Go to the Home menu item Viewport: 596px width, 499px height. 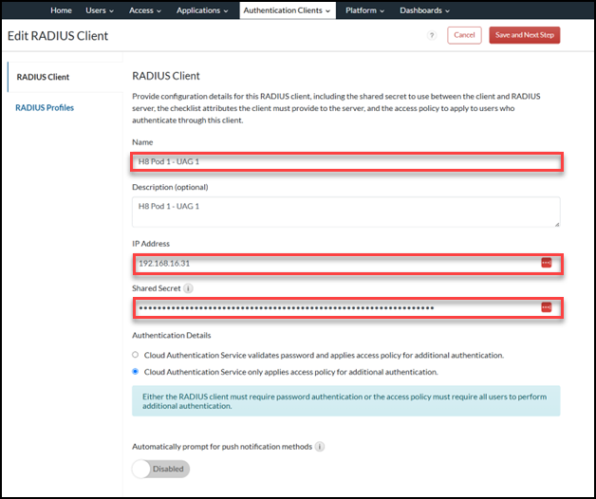tap(61, 10)
